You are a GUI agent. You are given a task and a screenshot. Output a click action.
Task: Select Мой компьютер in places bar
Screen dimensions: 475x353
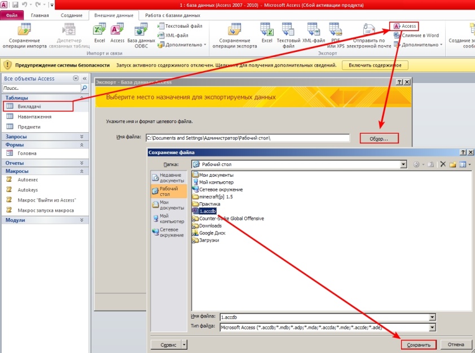(x=169, y=219)
